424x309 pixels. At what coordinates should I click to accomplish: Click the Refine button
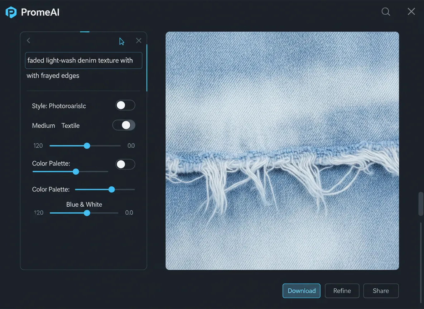342,291
